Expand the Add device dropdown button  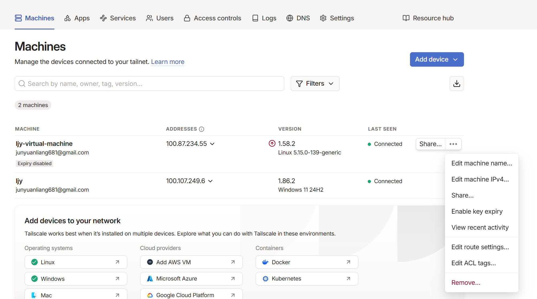(x=437, y=59)
